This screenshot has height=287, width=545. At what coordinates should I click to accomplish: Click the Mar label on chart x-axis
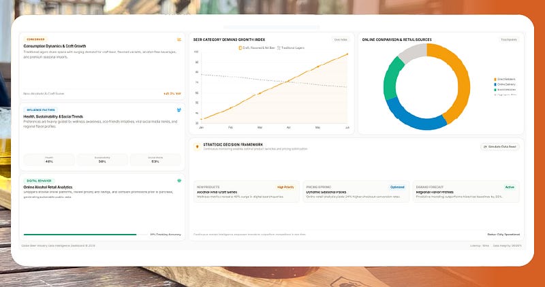point(260,128)
